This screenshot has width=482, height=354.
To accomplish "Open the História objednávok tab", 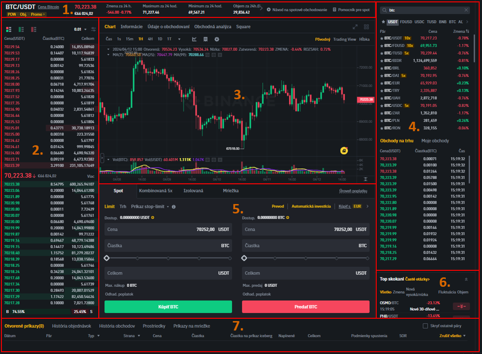I will coord(71,326).
